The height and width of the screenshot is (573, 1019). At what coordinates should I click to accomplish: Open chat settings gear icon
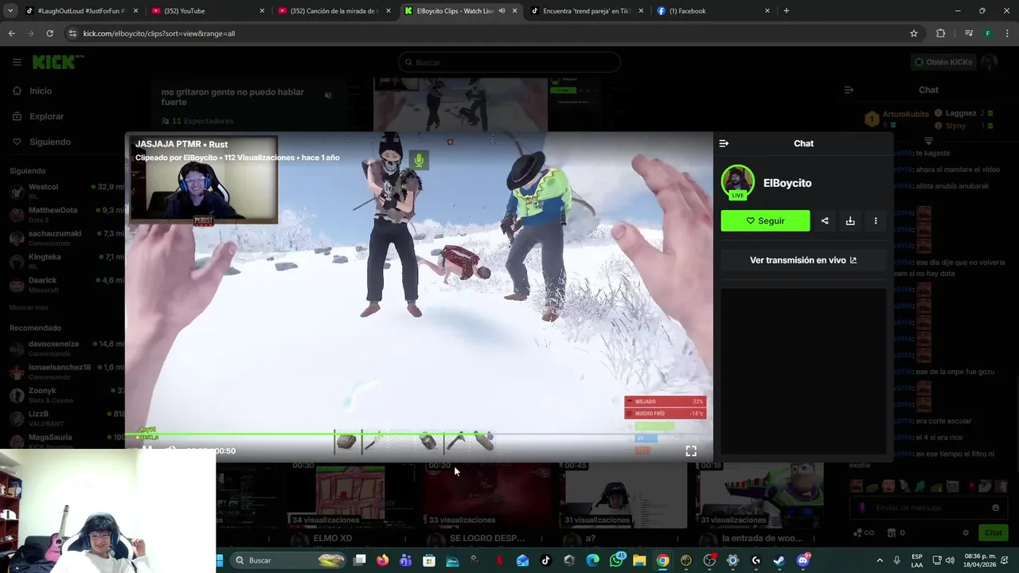click(966, 532)
